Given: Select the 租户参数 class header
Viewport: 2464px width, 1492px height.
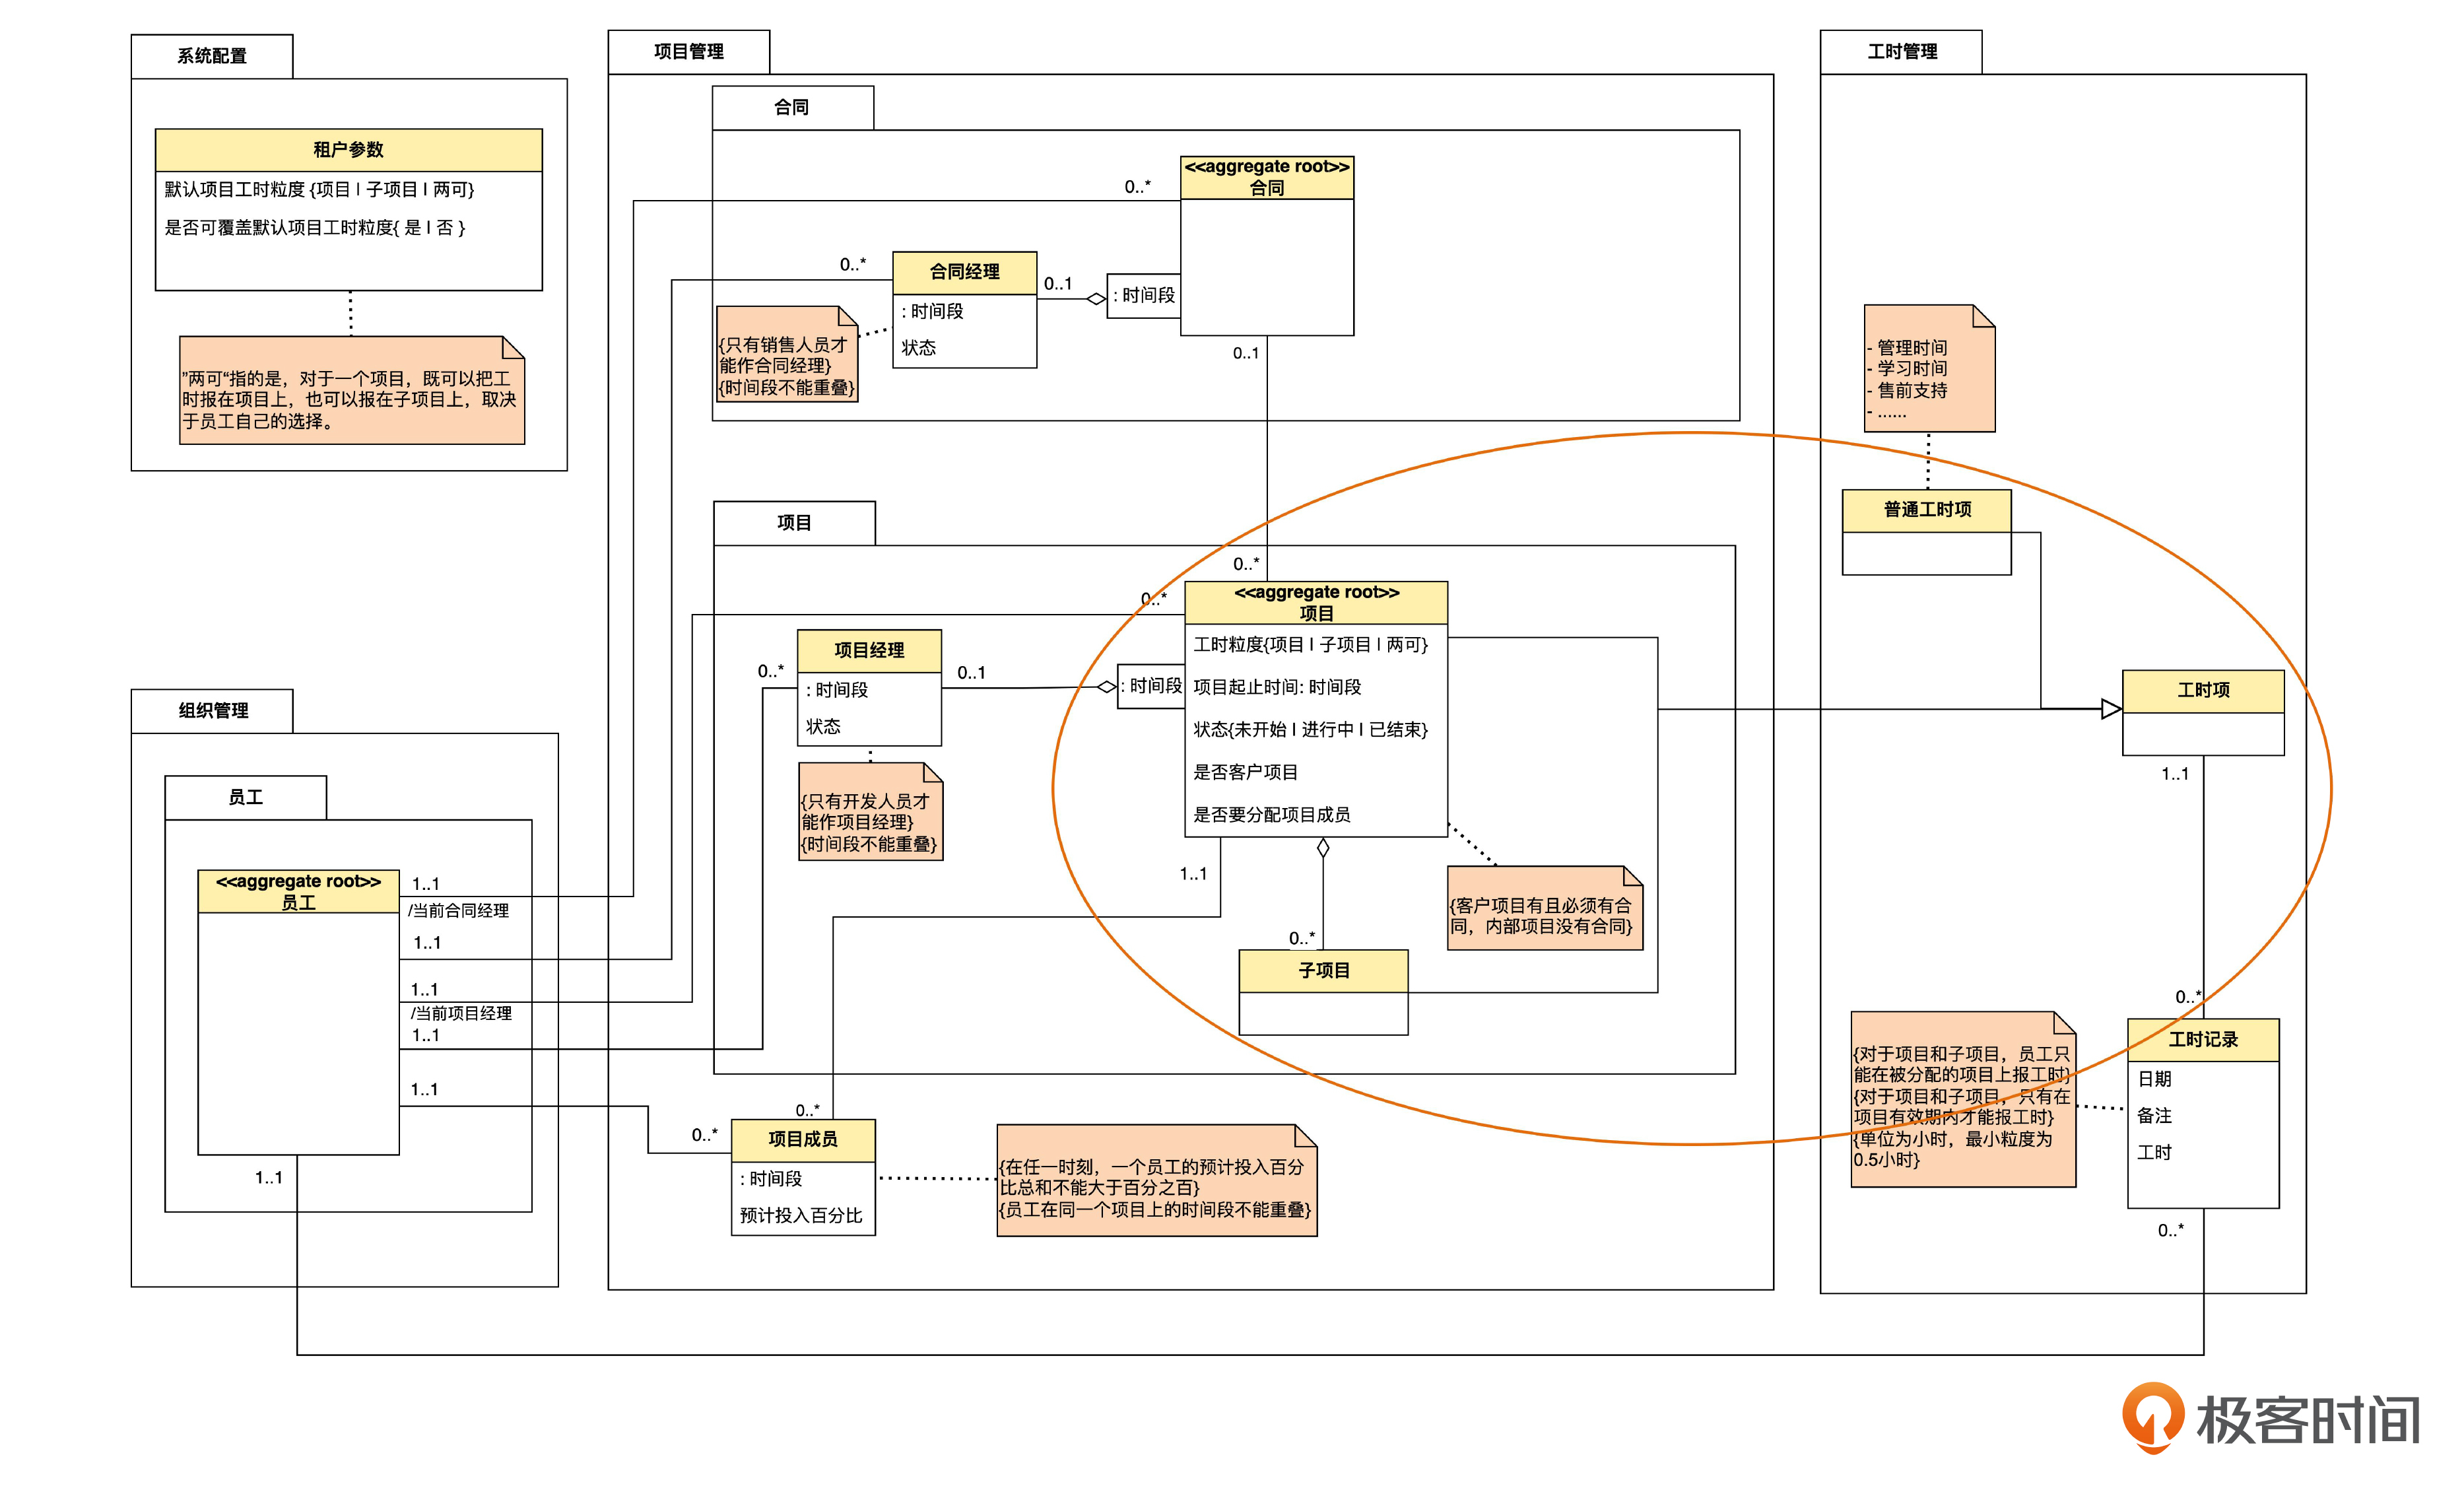Looking at the screenshot, I should 348,150.
